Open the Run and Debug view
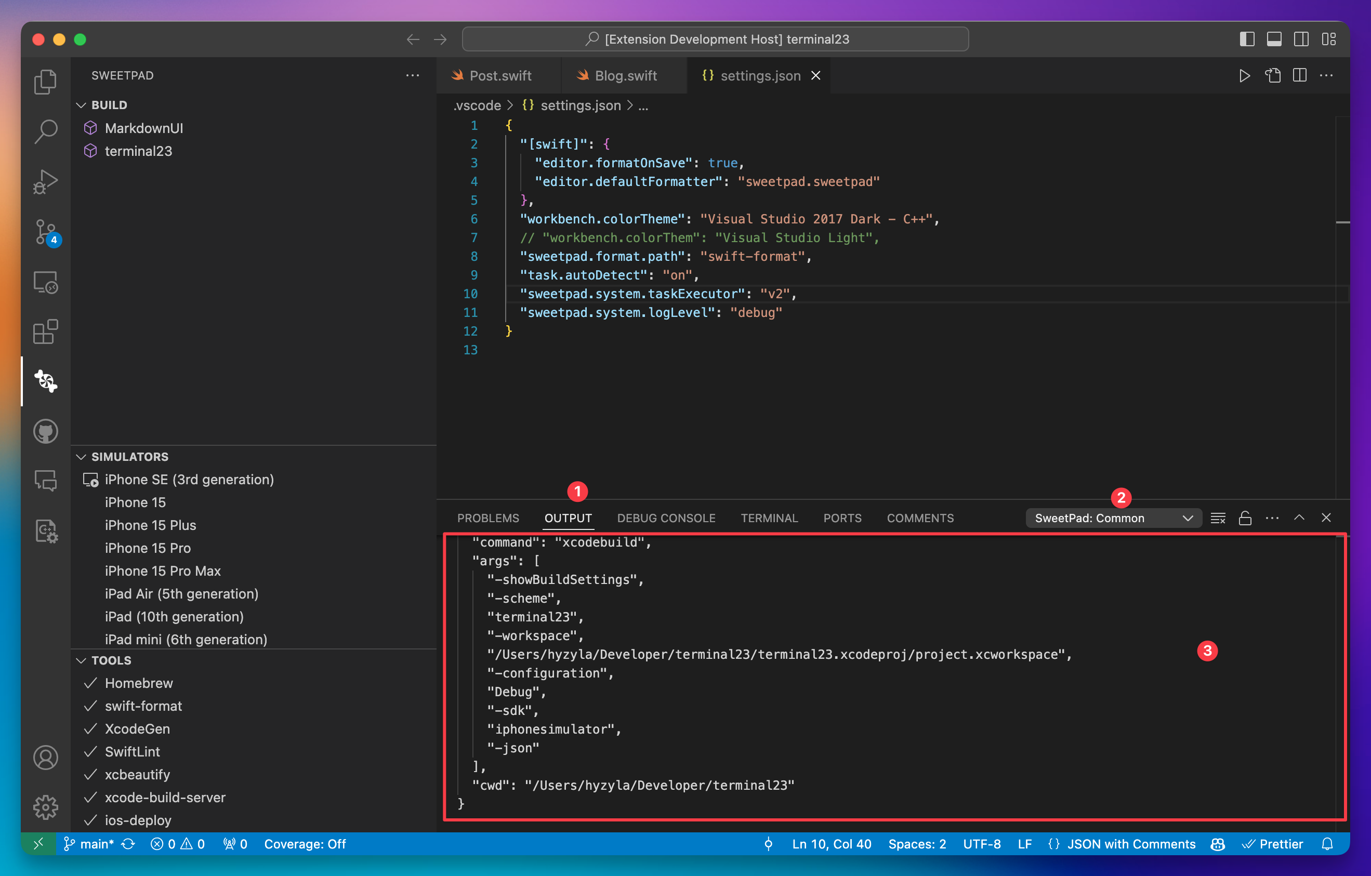 [x=46, y=181]
